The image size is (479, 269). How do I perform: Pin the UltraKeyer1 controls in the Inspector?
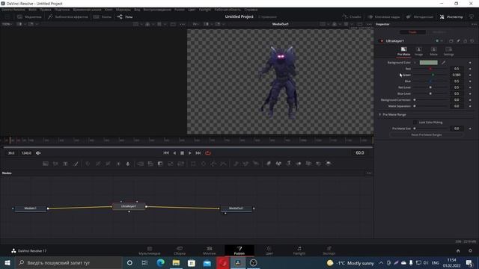click(x=458, y=41)
